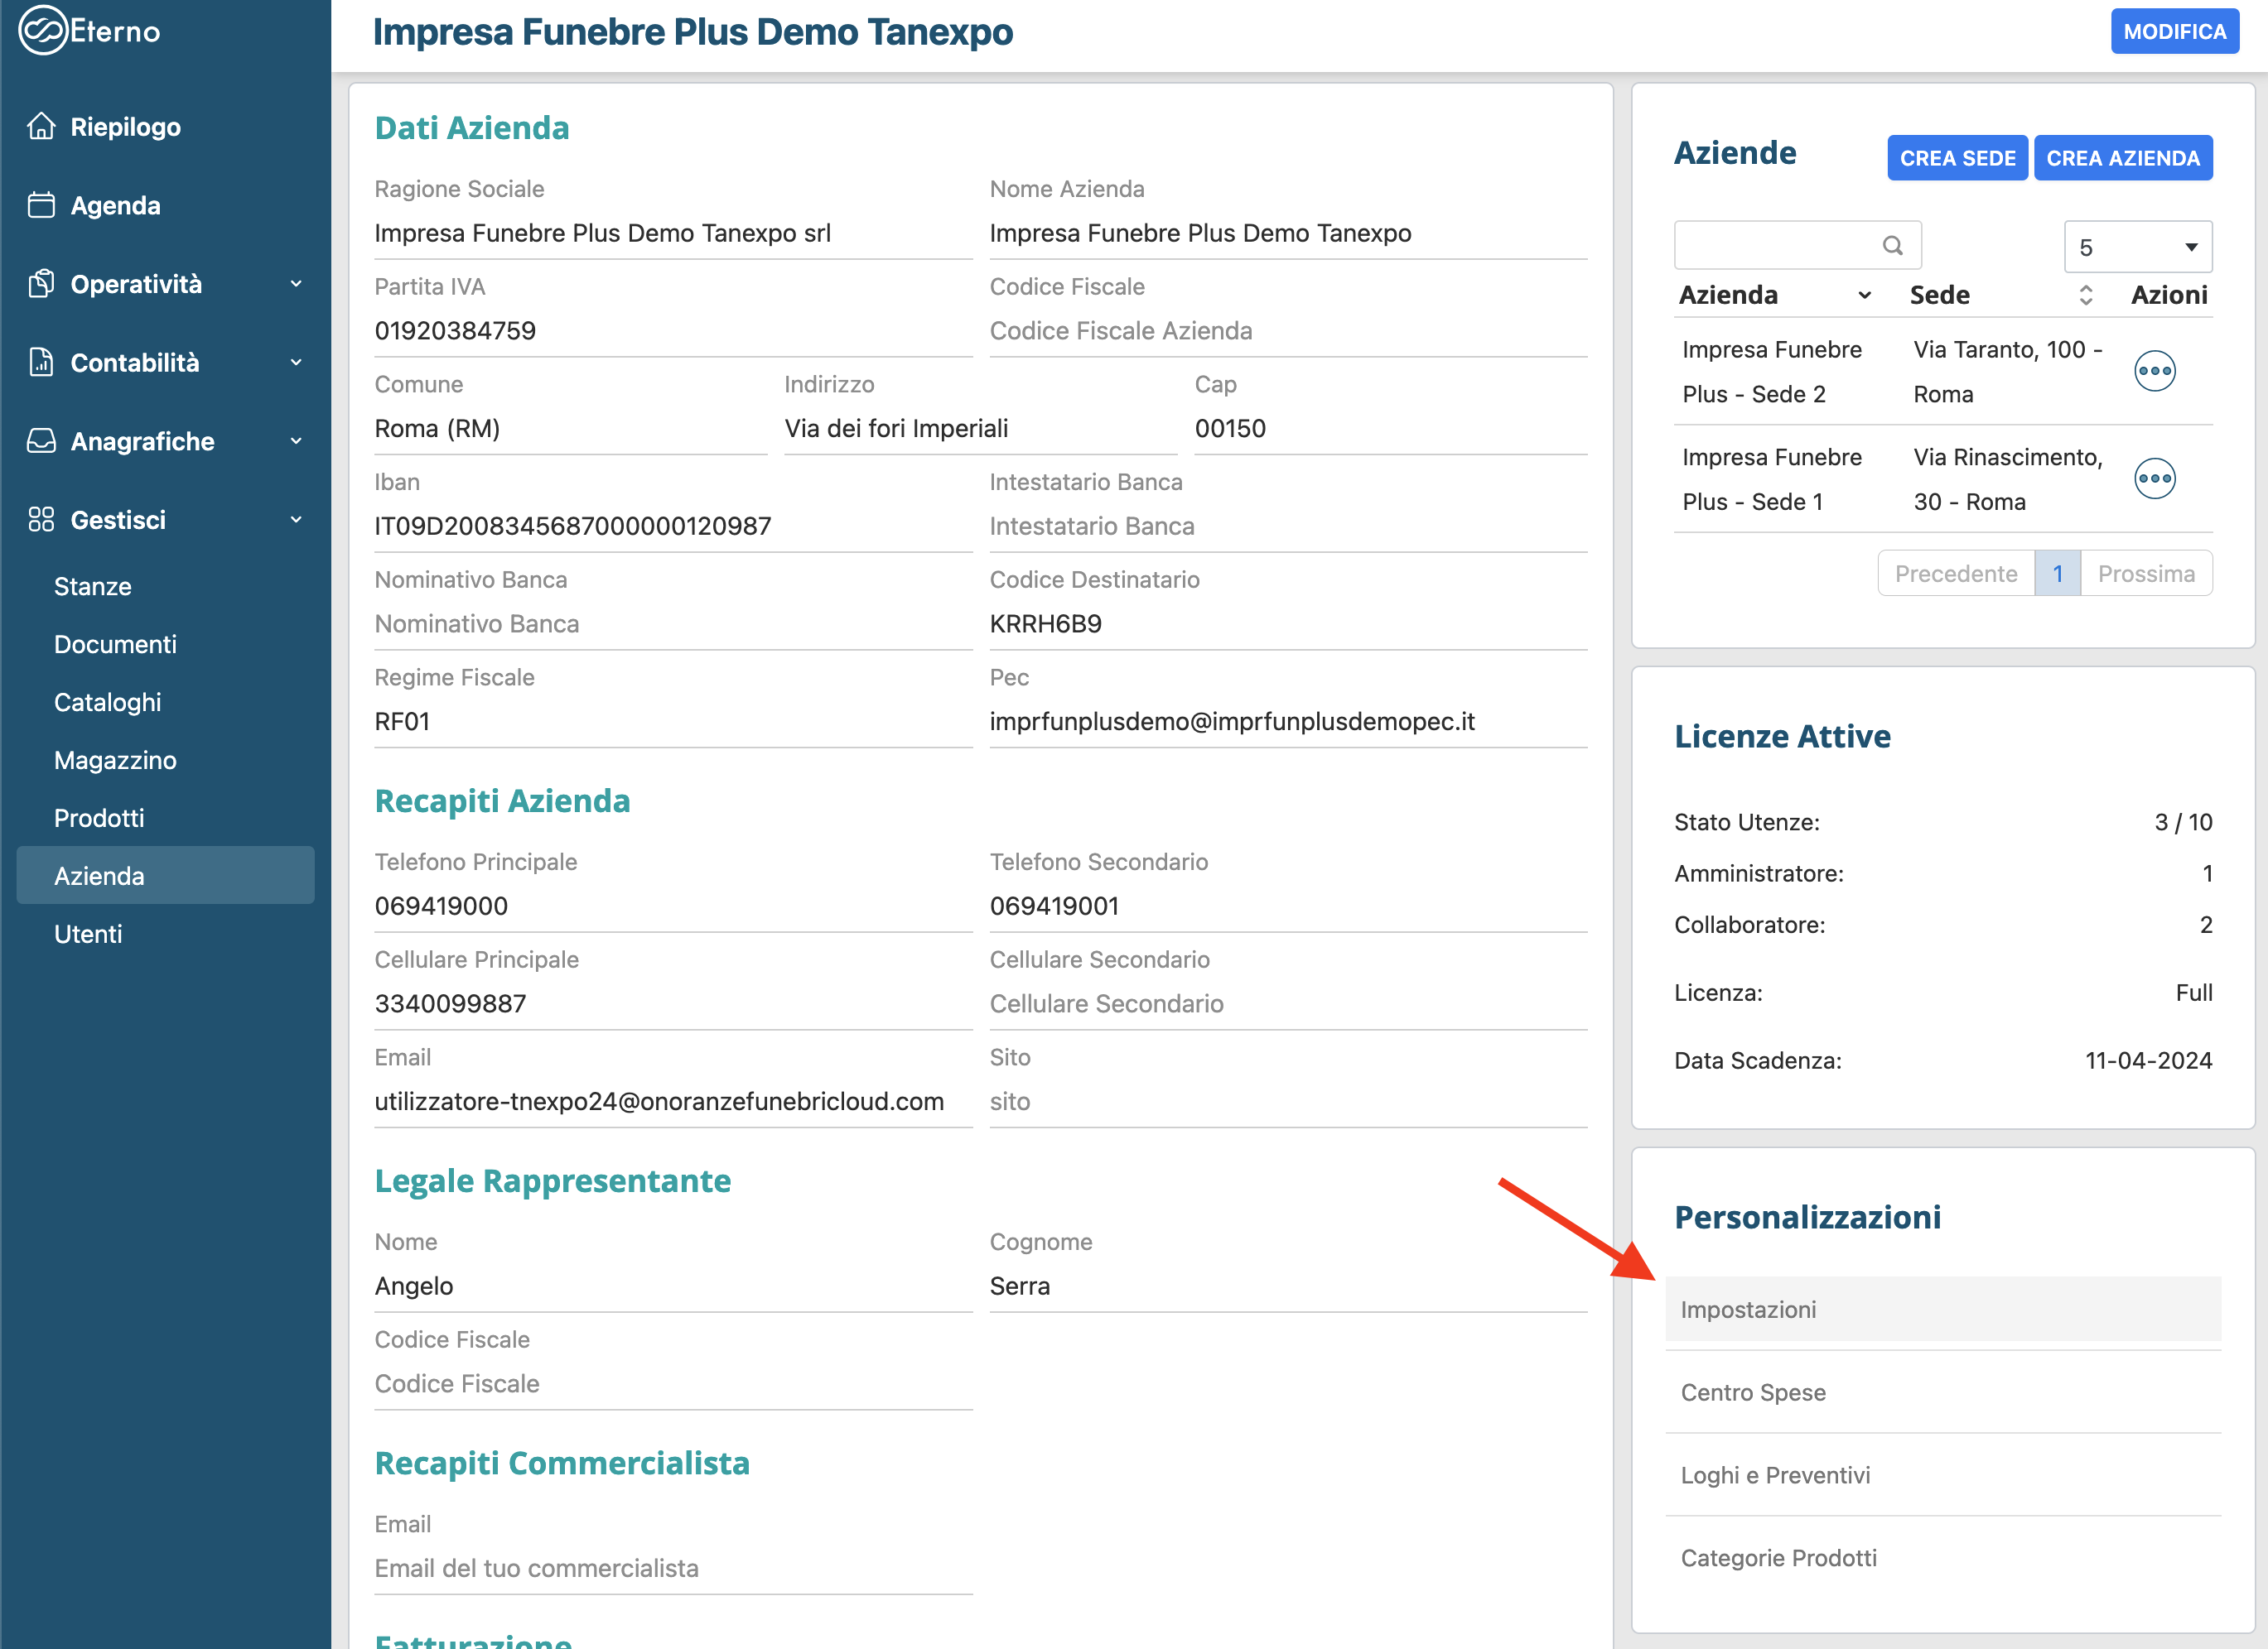
Task: Click the Eterno logo icon
Action: pos(42,30)
